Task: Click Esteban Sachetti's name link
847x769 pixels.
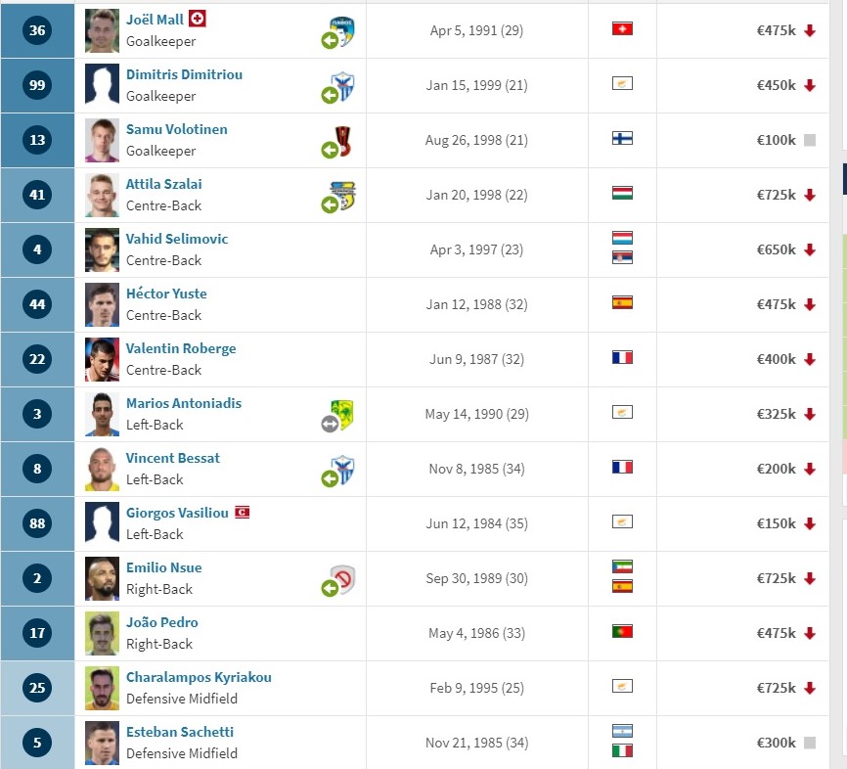Action: 180,732
